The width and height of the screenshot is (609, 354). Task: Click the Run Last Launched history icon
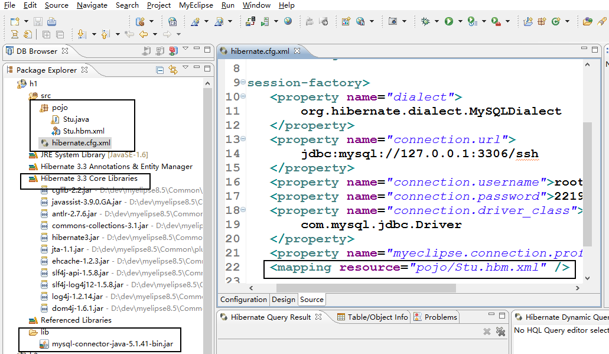473,21
